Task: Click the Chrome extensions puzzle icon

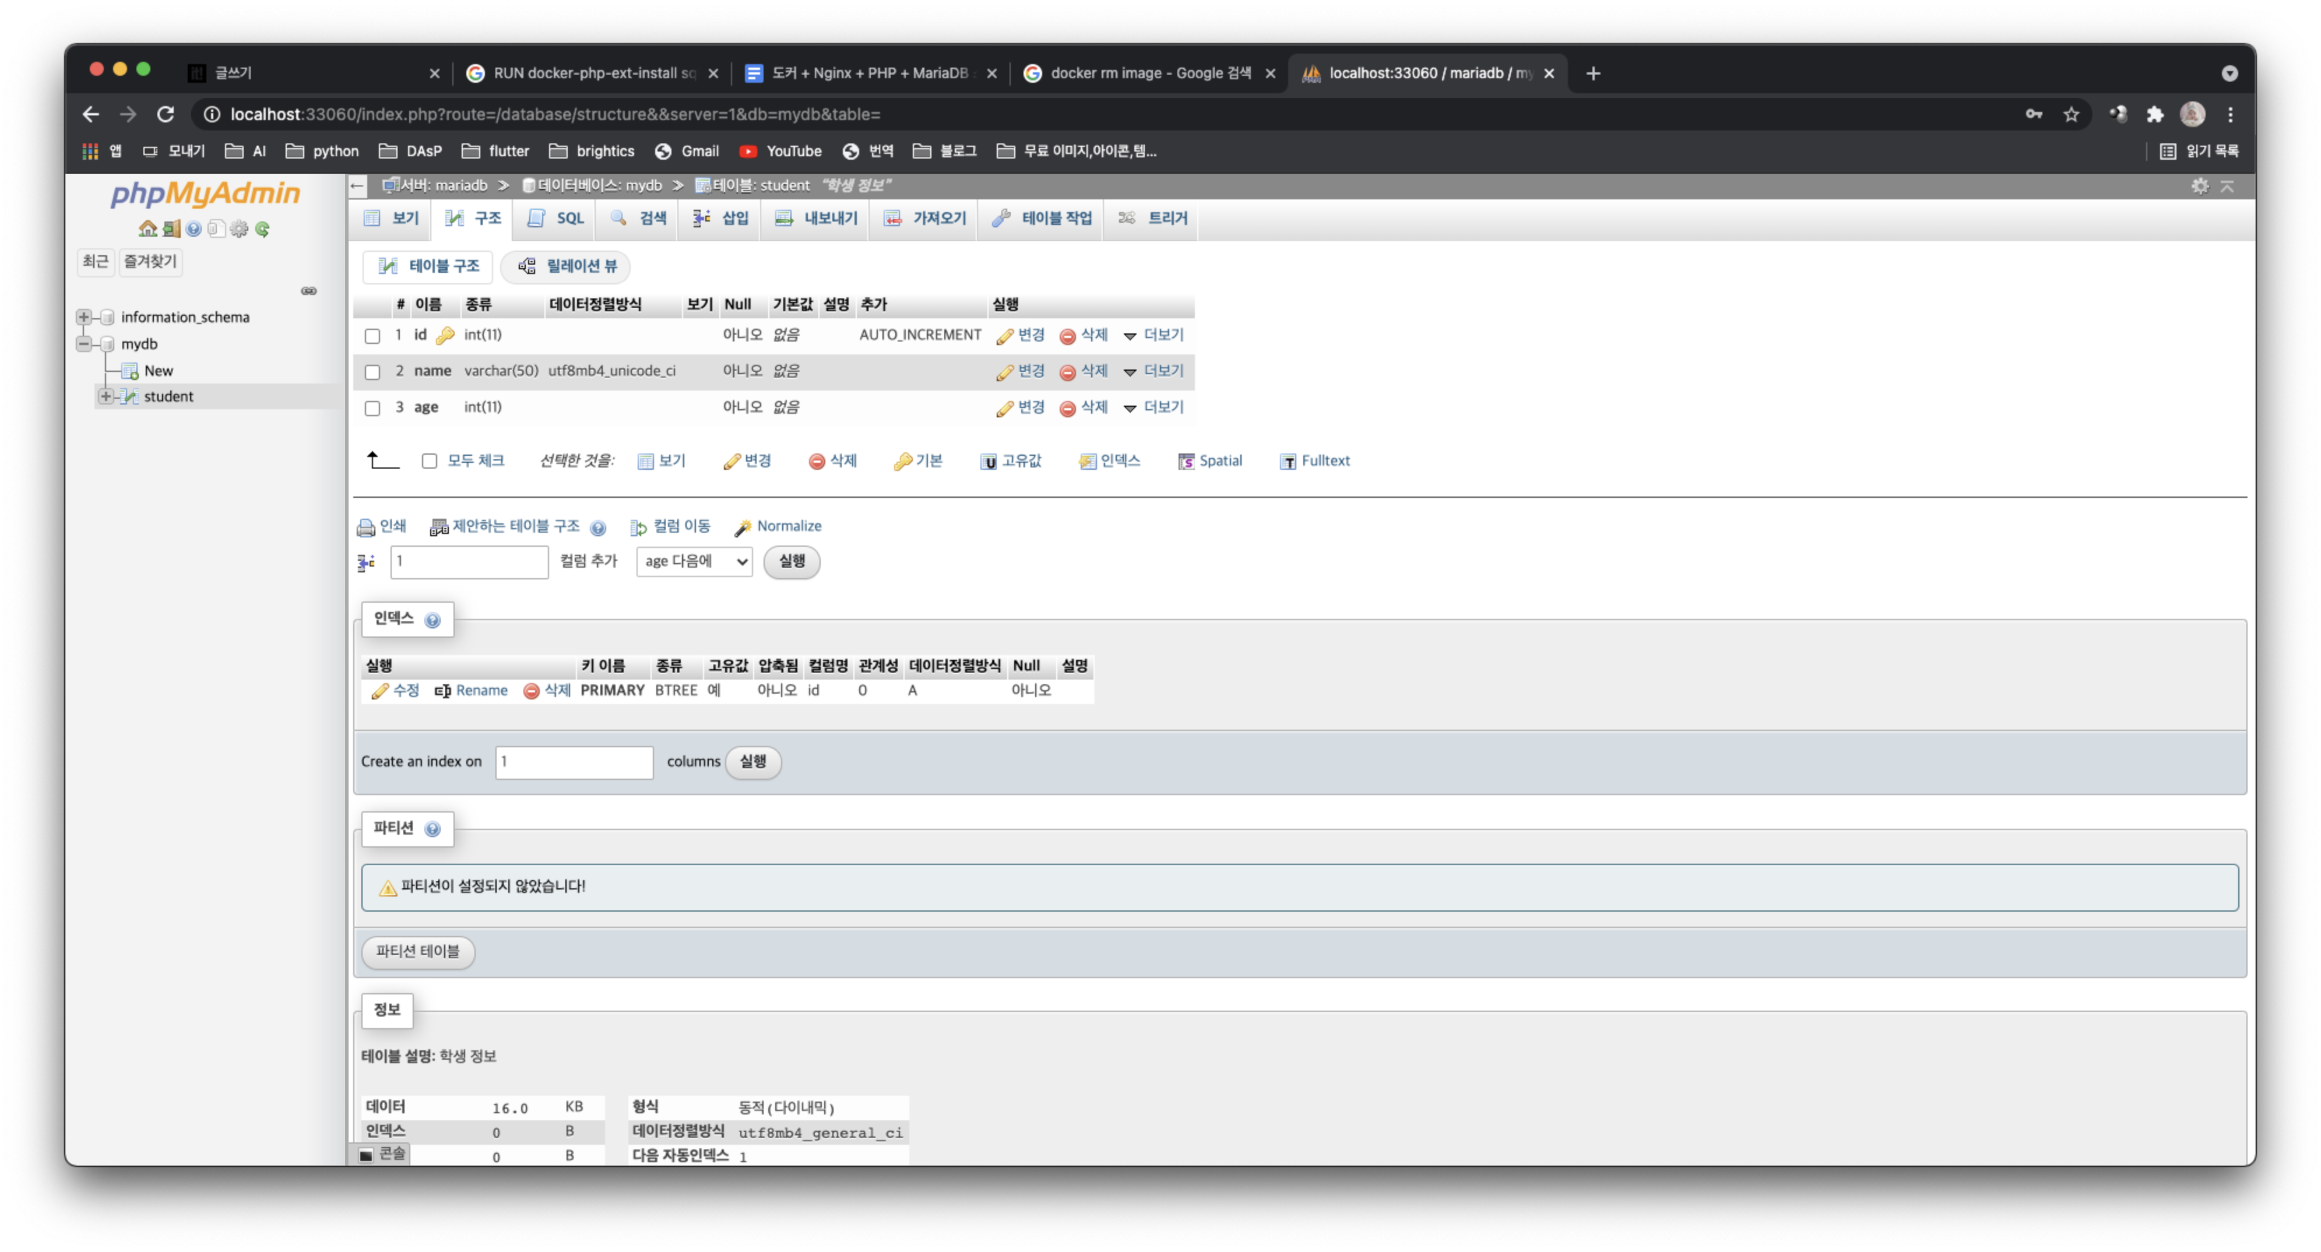Action: click(2154, 114)
